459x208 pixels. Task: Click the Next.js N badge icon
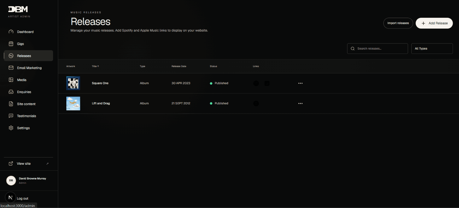click(x=11, y=197)
